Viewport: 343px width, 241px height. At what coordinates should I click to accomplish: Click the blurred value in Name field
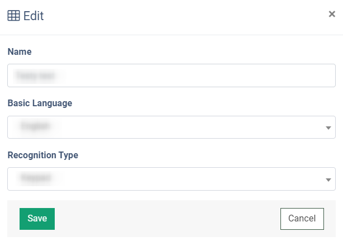click(35, 75)
